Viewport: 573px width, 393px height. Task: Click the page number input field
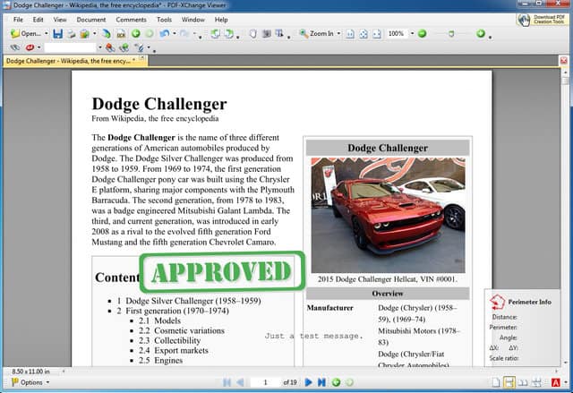click(266, 382)
